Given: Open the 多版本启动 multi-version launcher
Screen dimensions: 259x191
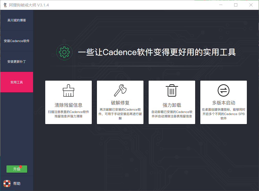Looking at the screenshot, I should (x=223, y=102).
